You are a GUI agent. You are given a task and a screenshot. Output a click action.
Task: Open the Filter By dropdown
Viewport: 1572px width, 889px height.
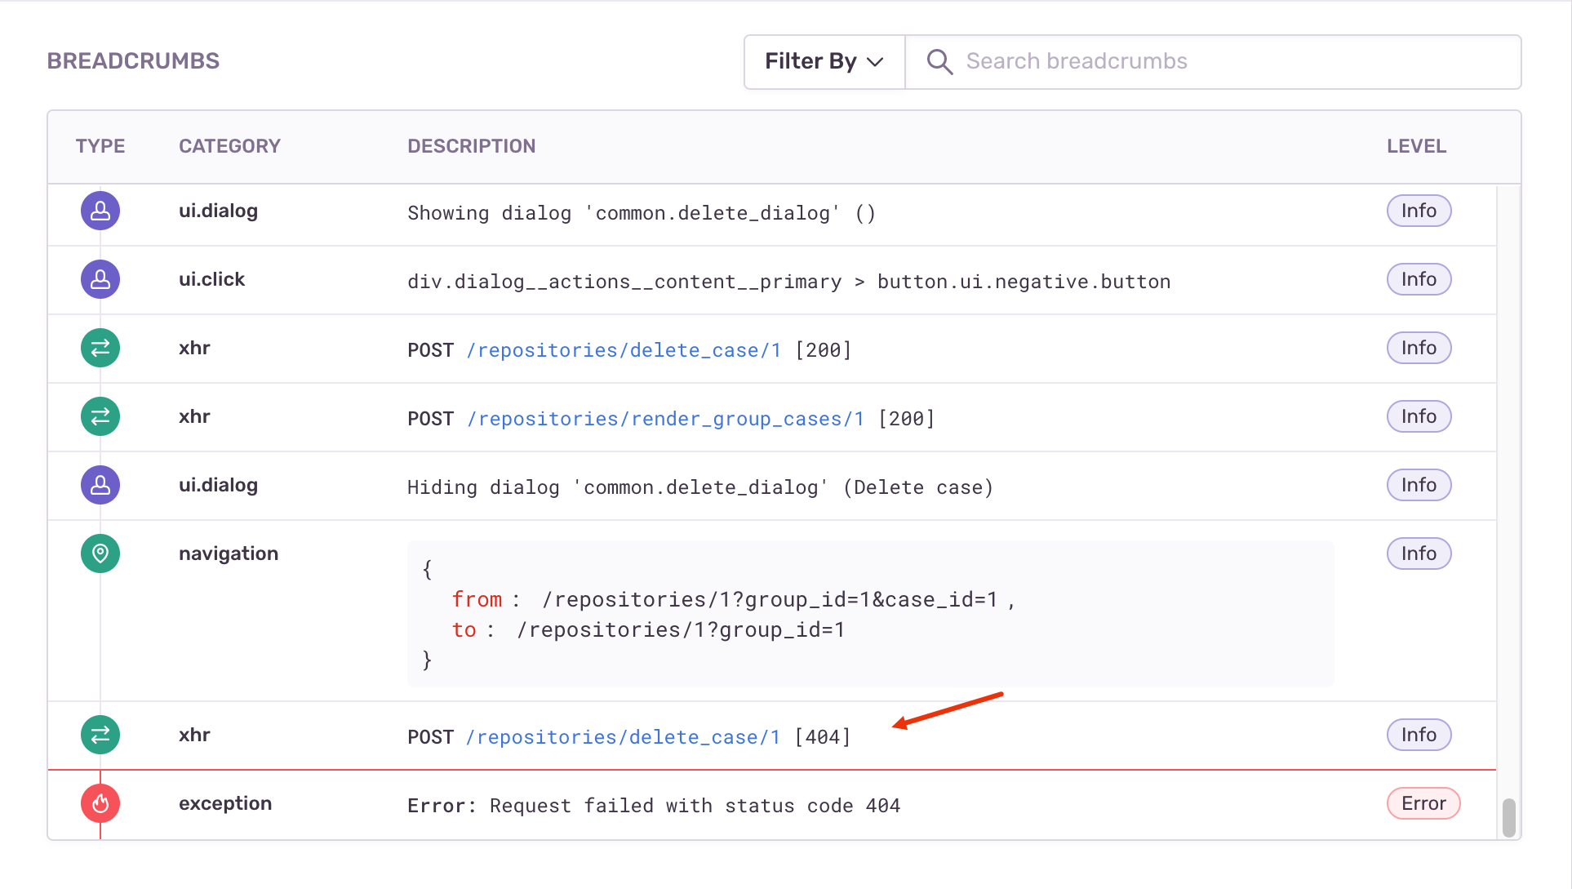[x=824, y=62]
